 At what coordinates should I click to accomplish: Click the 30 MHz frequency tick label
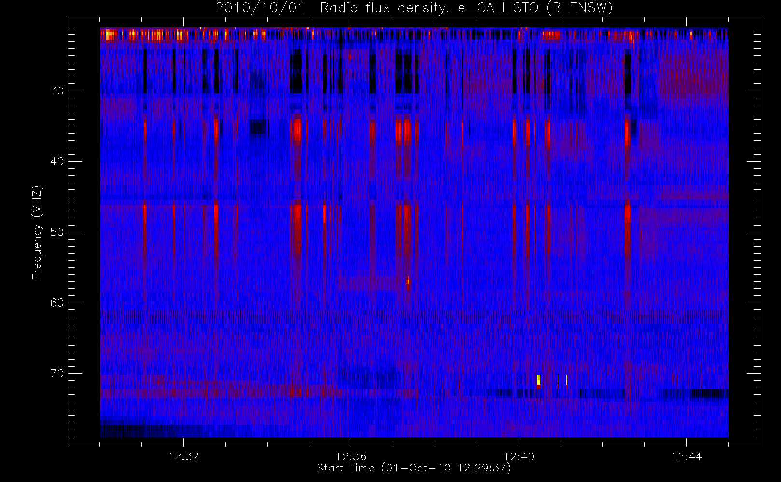(57, 91)
